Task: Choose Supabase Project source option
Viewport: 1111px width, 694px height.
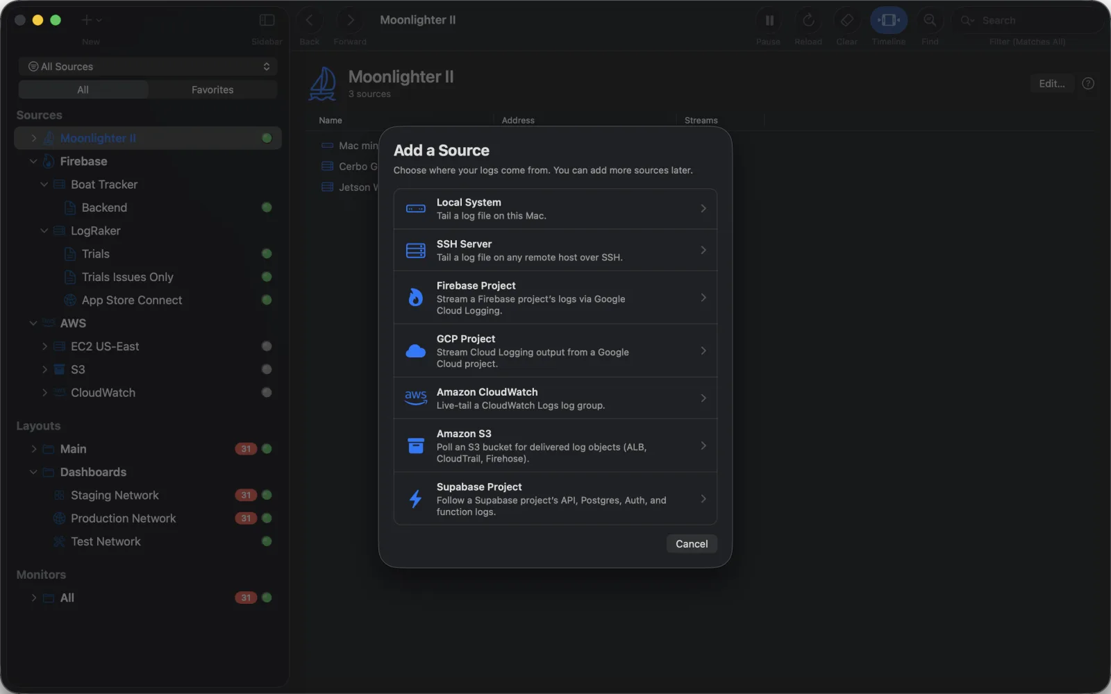Action: click(555, 499)
